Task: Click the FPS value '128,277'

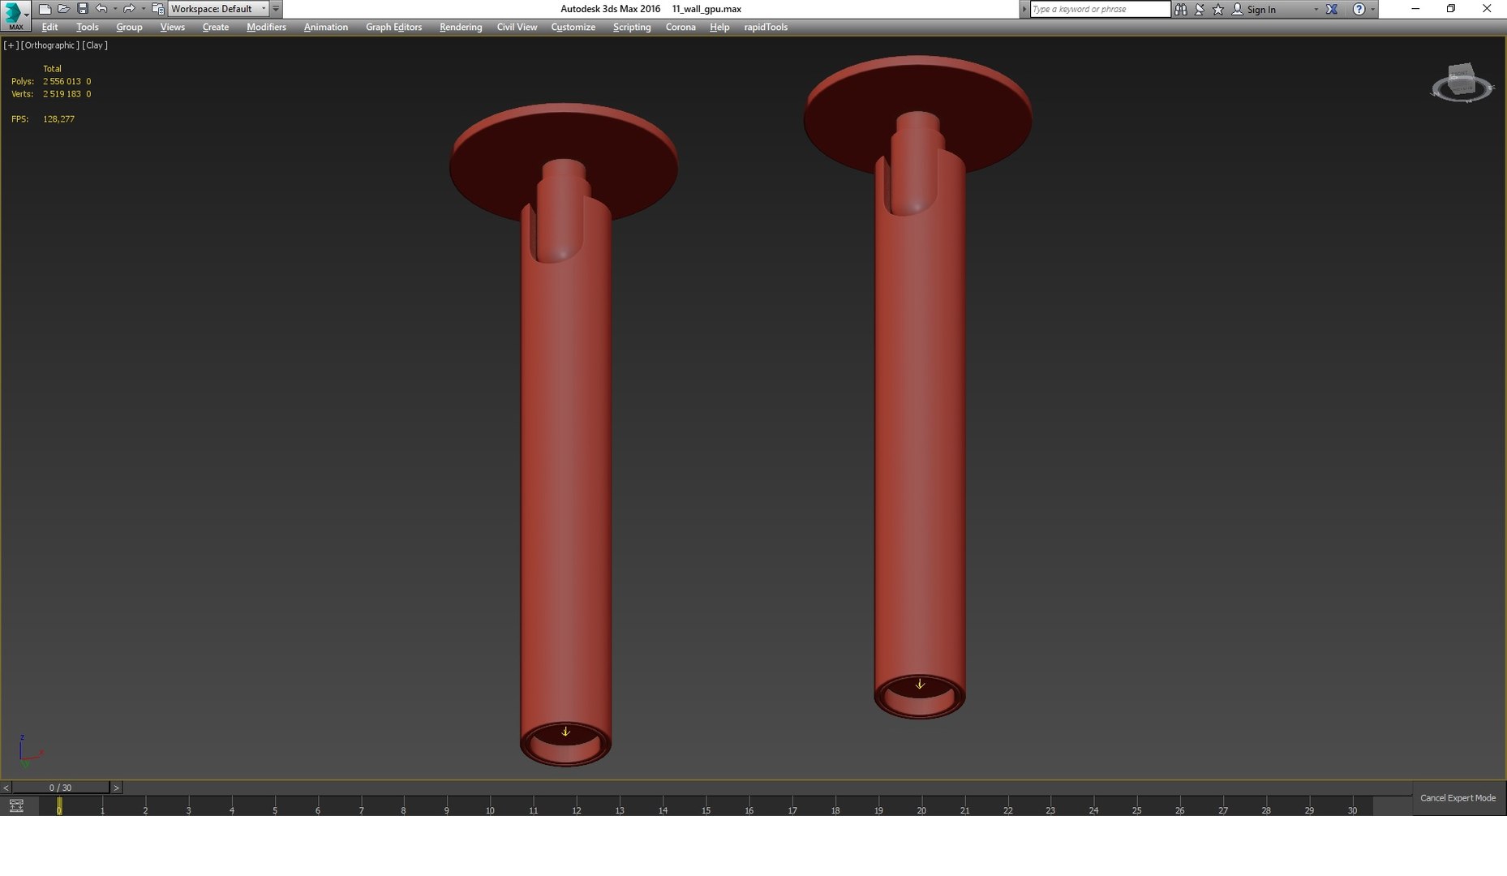Action: click(x=58, y=119)
